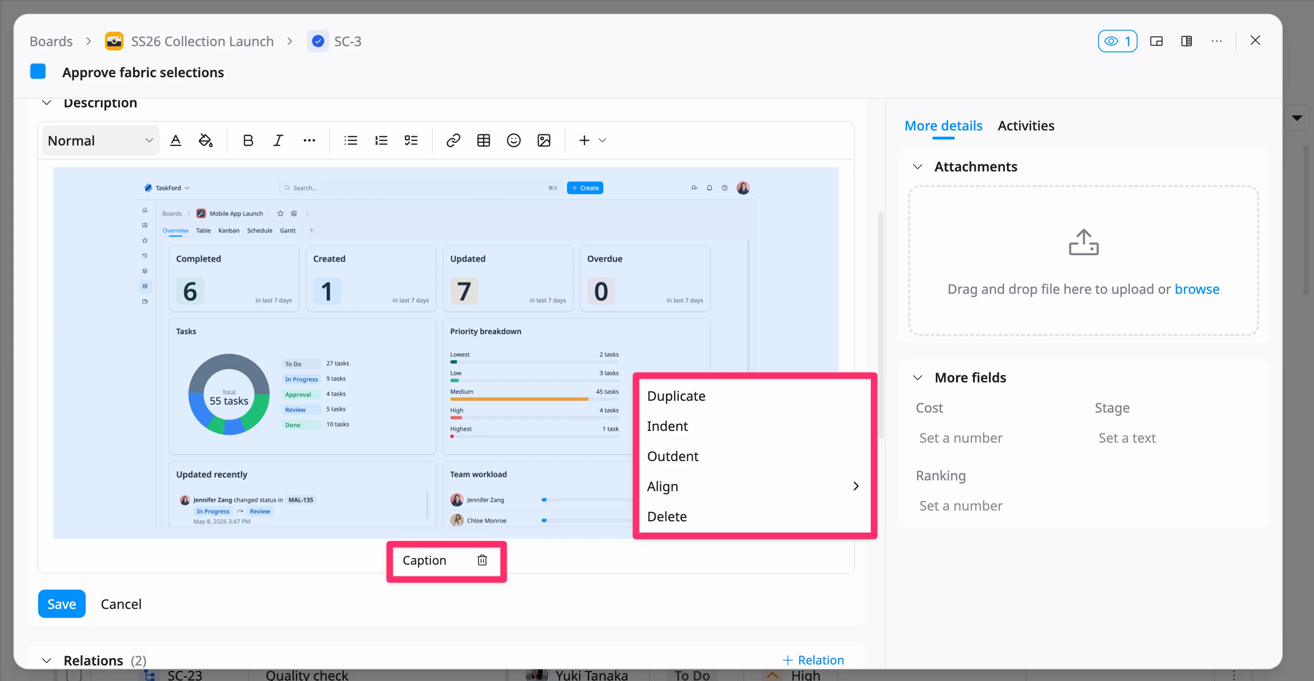Toggle the watchers eye button
Image resolution: width=1314 pixels, height=681 pixels.
(x=1117, y=41)
